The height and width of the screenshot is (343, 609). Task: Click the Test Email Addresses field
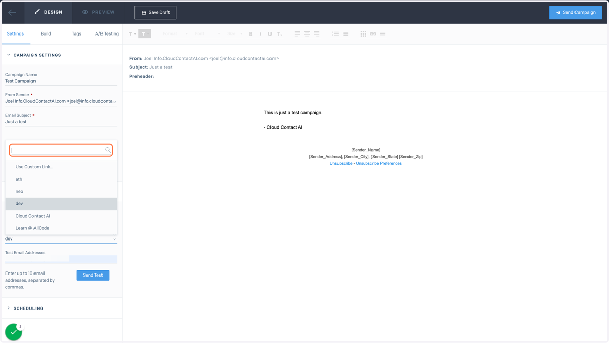click(61, 259)
